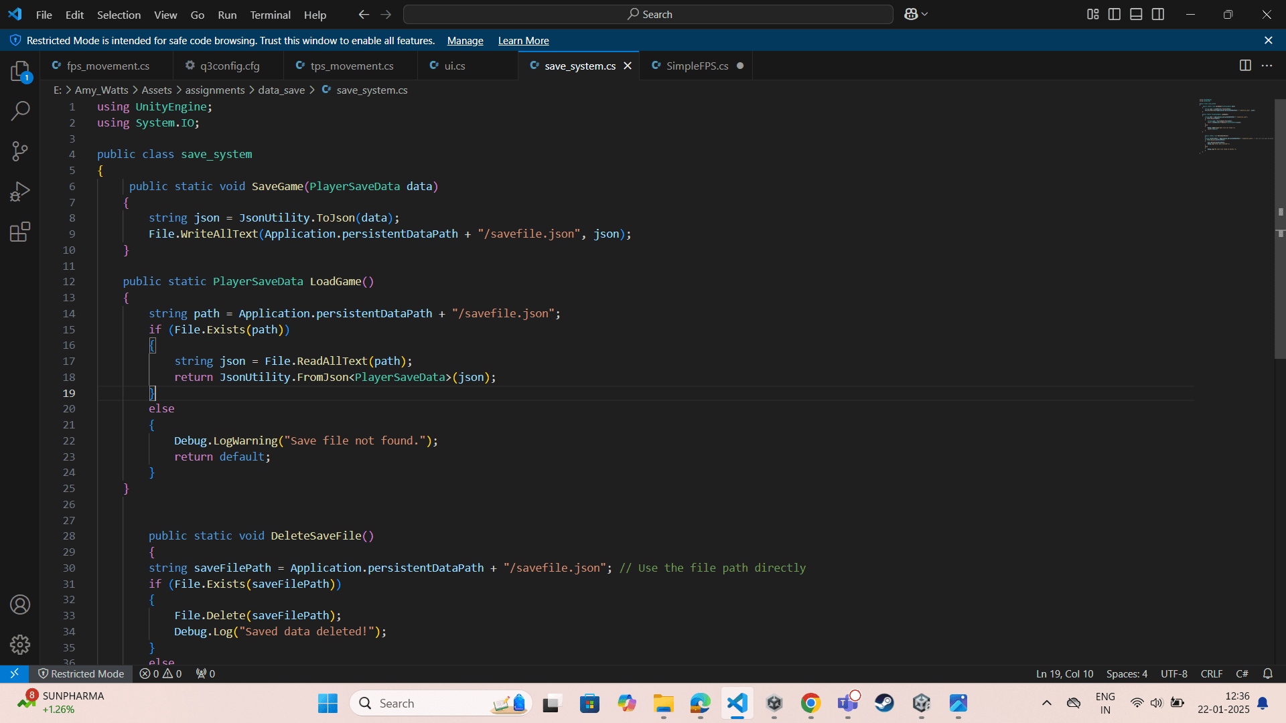Open the Copilot chat dropdown arrow
1286x723 pixels.
point(925,14)
